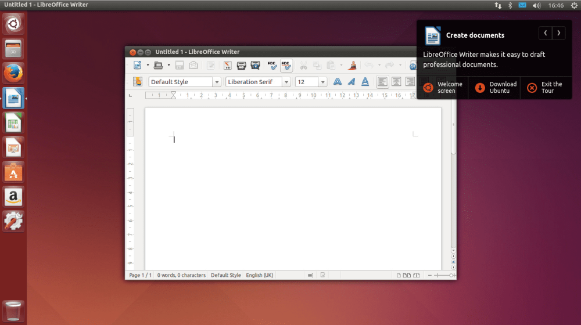Click the Cut scissors icon

pyautogui.click(x=303, y=66)
